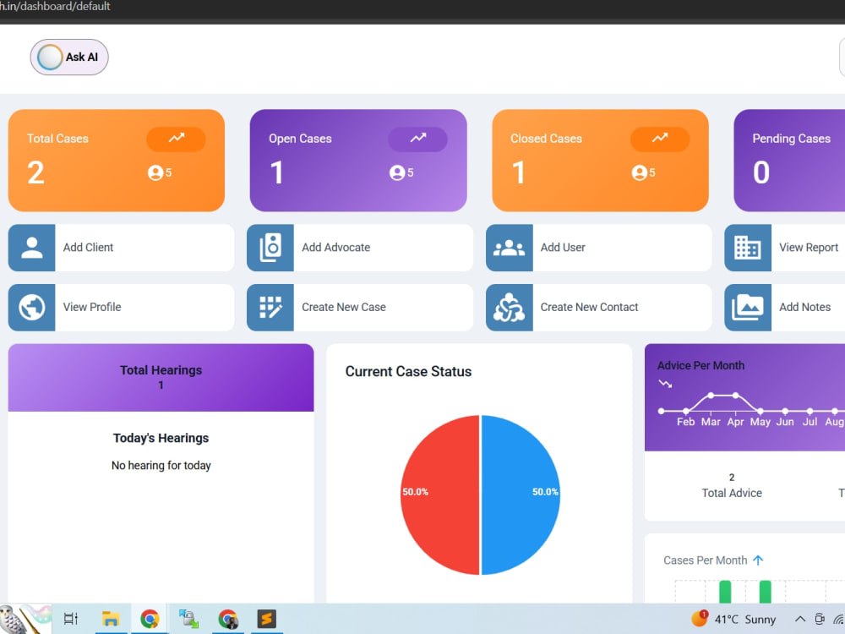Click the red half of the pie chart
Viewport: 845px width, 634px height.
(x=439, y=495)
